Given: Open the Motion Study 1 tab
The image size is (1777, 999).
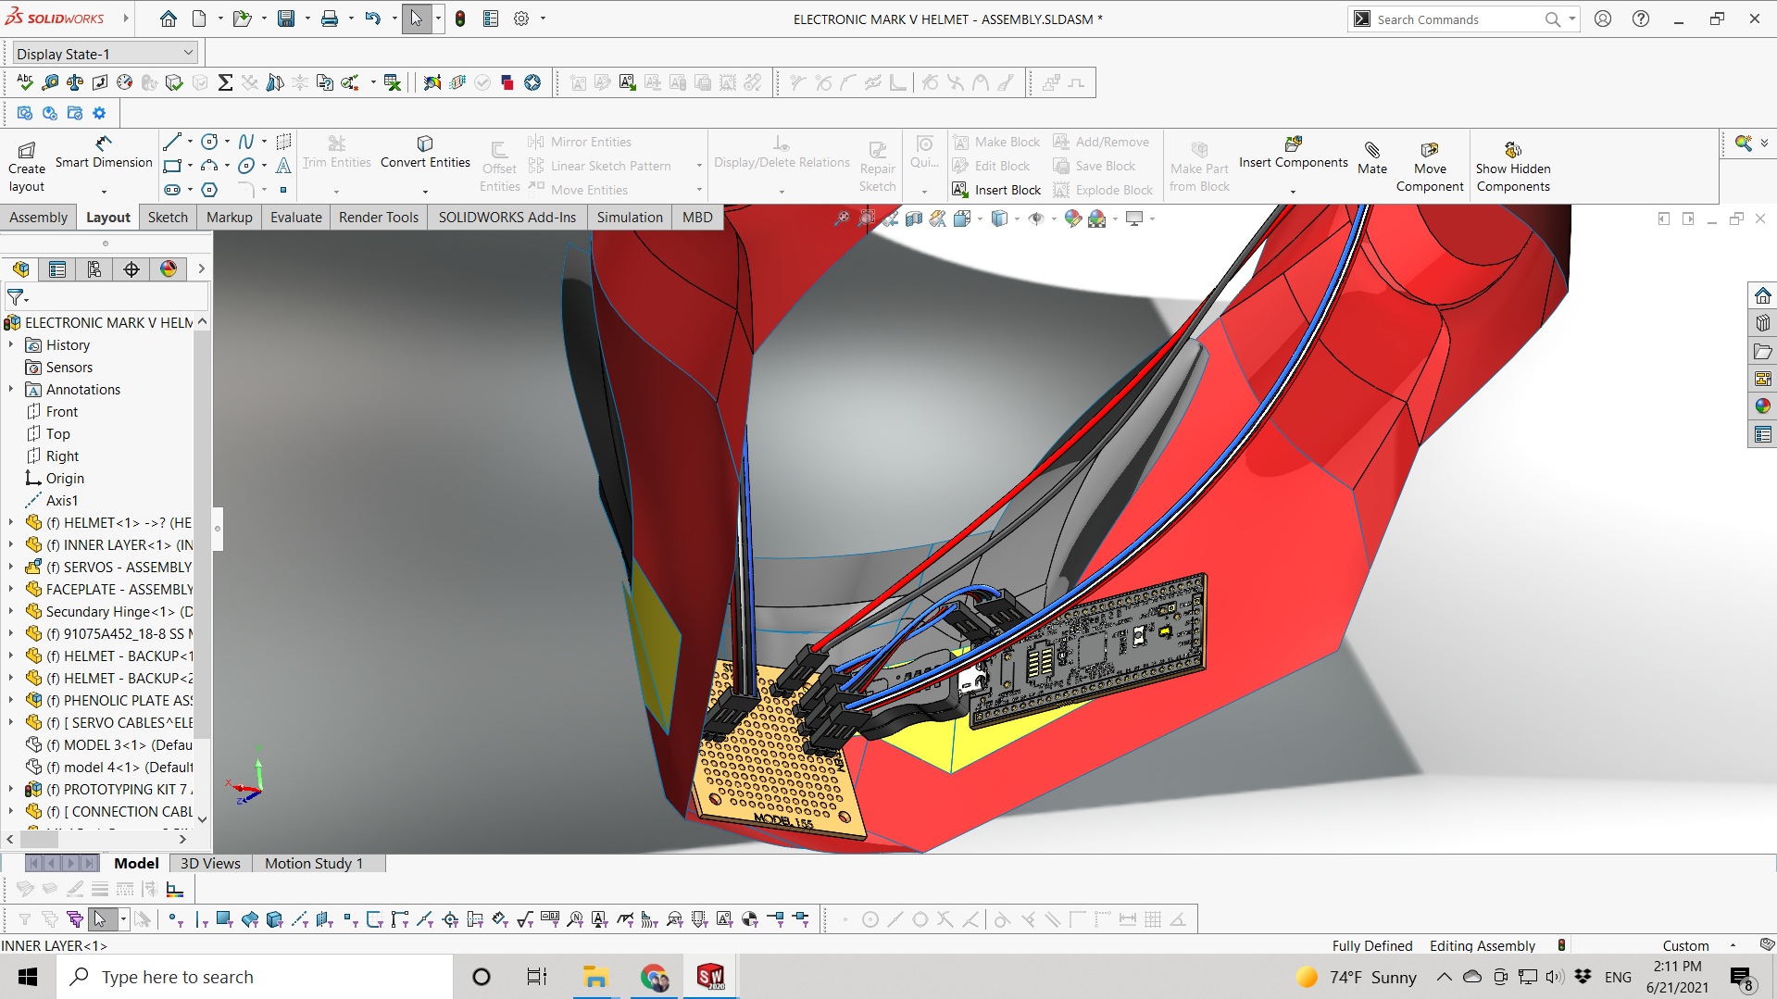Looking at the screenshot, I should (313, 864).
